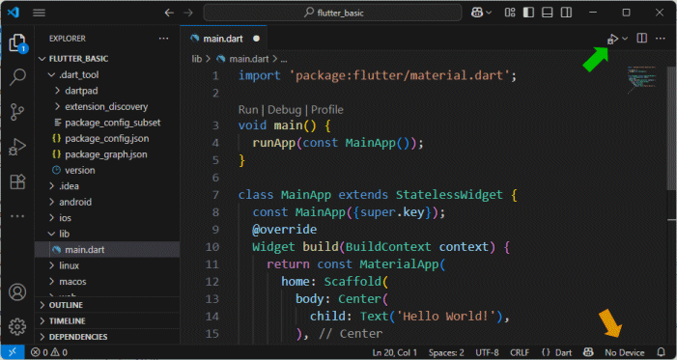677x360 pixels.
Task: Collapse the lib folder
Action: tap(52, 234)
